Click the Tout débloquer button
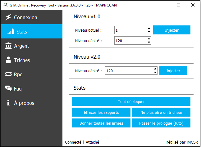Image resolution: width=201 pixels, height=147 pixels. click(x=131, y=101)
